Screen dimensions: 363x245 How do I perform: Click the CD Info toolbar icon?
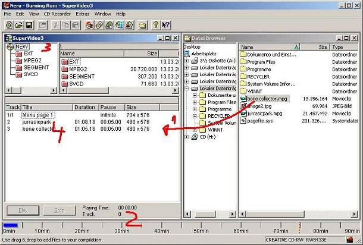tap(119, 25)
